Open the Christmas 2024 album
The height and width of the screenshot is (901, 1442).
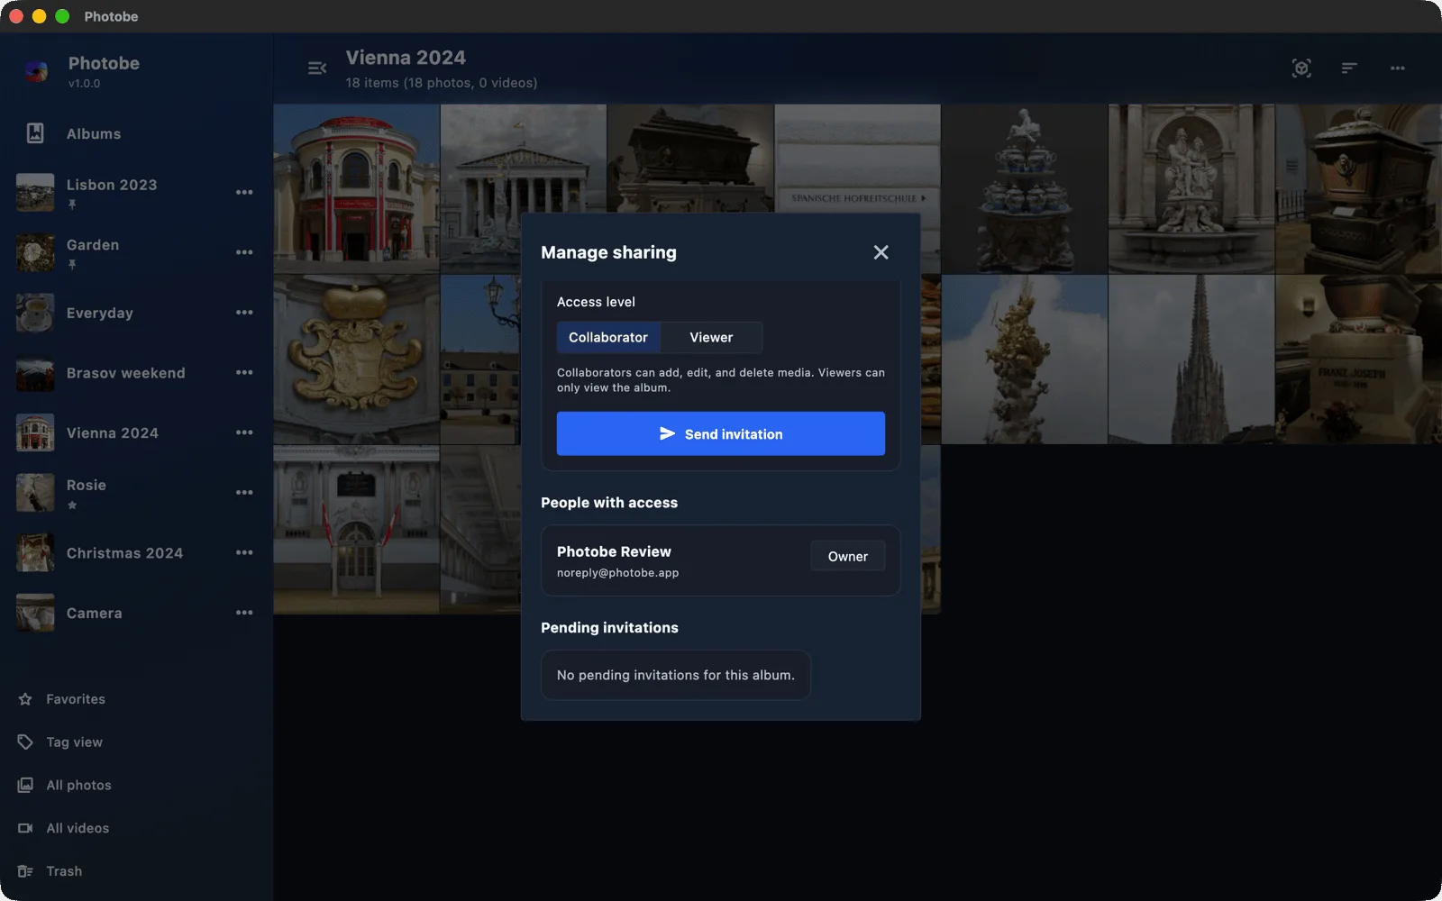[x=124, y=553]
